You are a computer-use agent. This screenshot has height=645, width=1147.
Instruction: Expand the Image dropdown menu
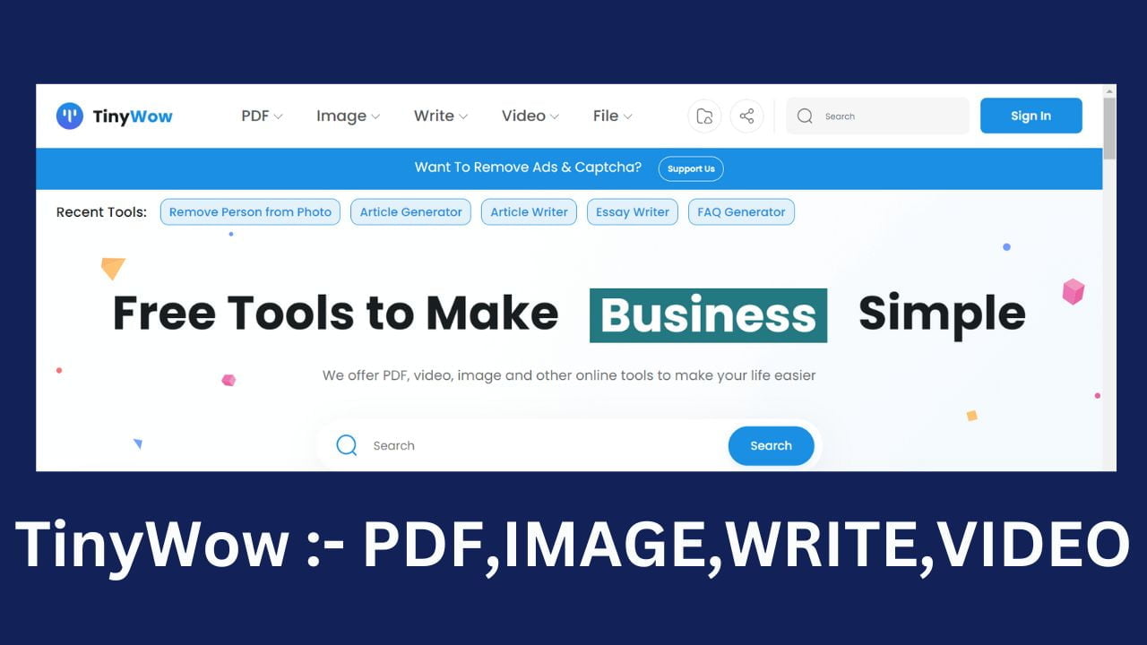point(348,116)
